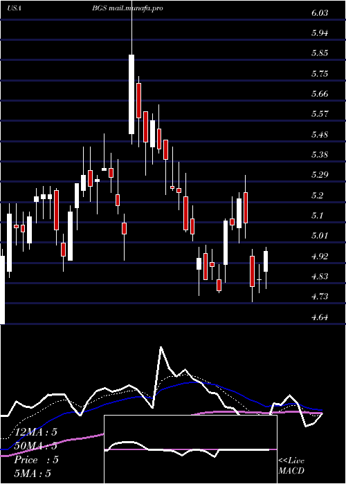Image resolution: width=346 pixels, height=484 pixels.
Task: Click the 5.66 price axis label
Action: 320,94
